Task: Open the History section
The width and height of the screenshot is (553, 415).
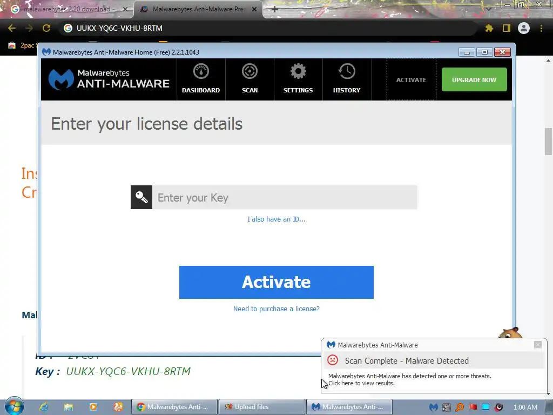Action: tap(347, 79)
